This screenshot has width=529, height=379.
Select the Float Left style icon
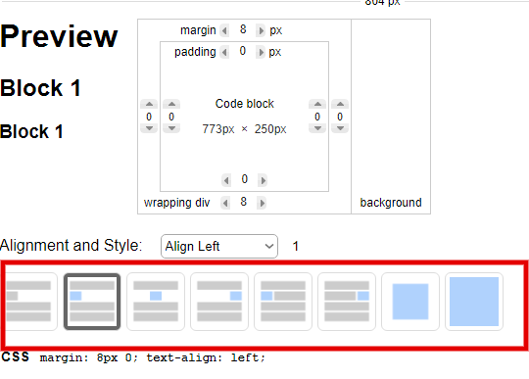[283, 302]
